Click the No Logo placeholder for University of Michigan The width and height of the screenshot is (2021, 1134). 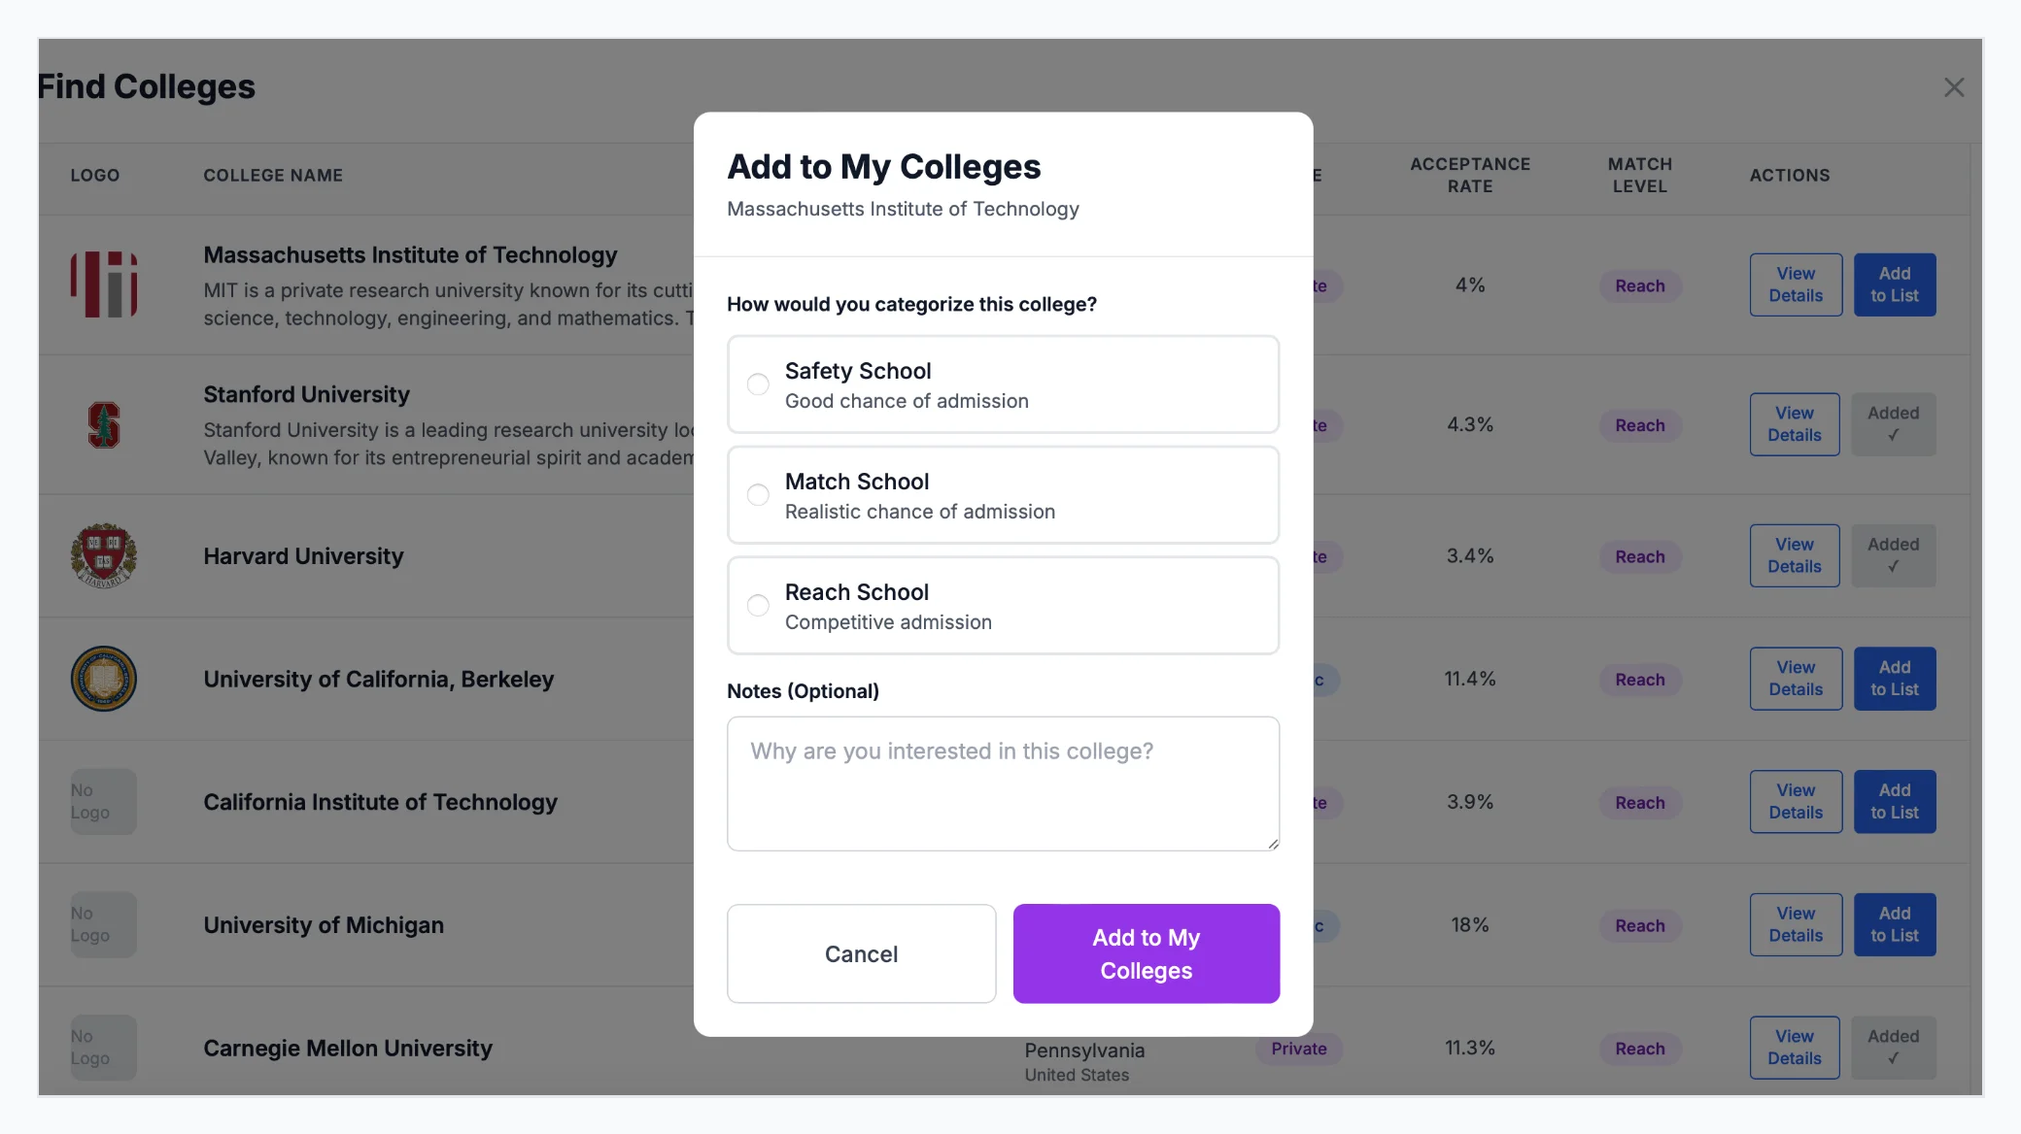102,924
